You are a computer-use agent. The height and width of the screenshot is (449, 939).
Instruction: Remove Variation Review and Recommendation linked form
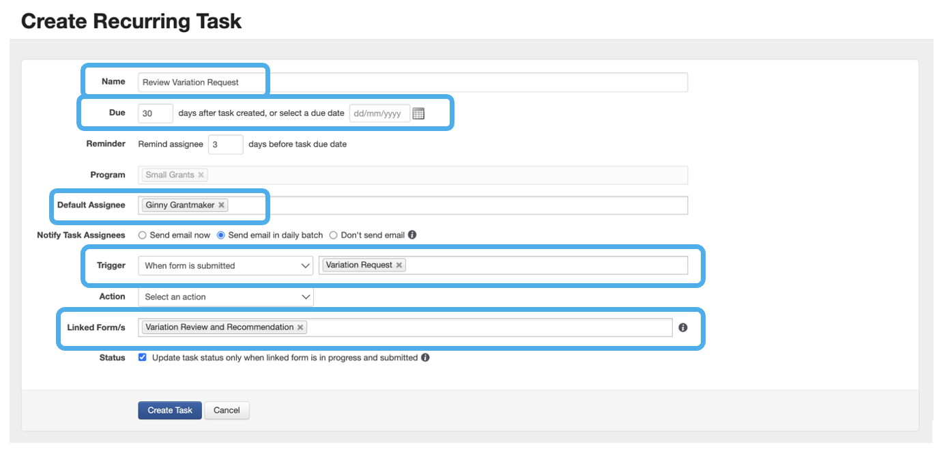point(300,327)
